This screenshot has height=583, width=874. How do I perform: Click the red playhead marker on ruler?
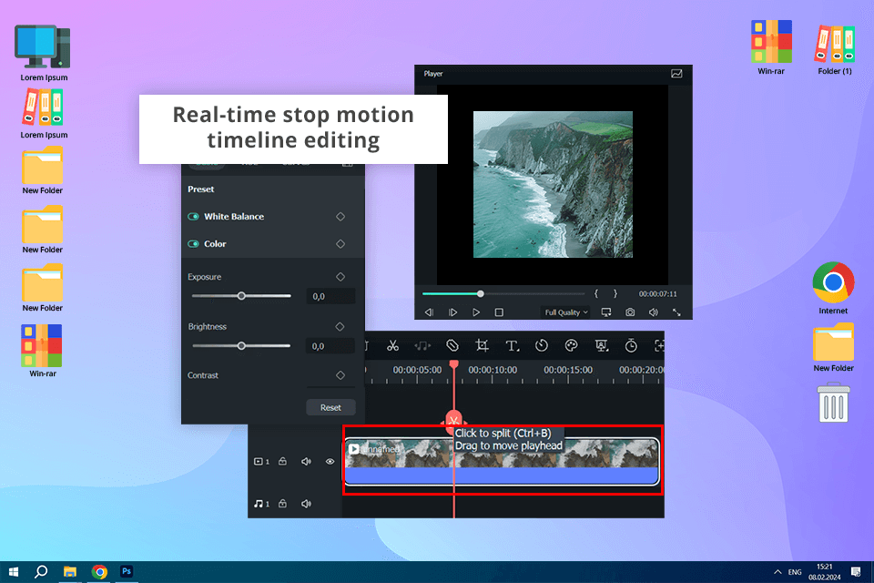pyautogui.click(x=454, y=365)
